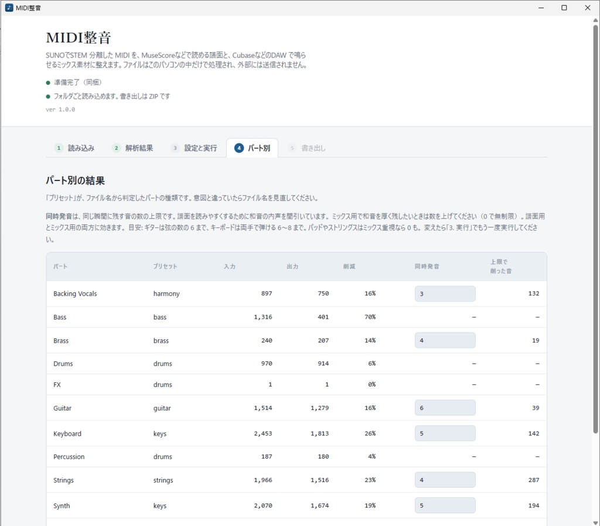The height and width of the screenshot is (526, 600).
Task: Edit the Backing Vocals 同時発音 field
Action: [x=445, y=294]
